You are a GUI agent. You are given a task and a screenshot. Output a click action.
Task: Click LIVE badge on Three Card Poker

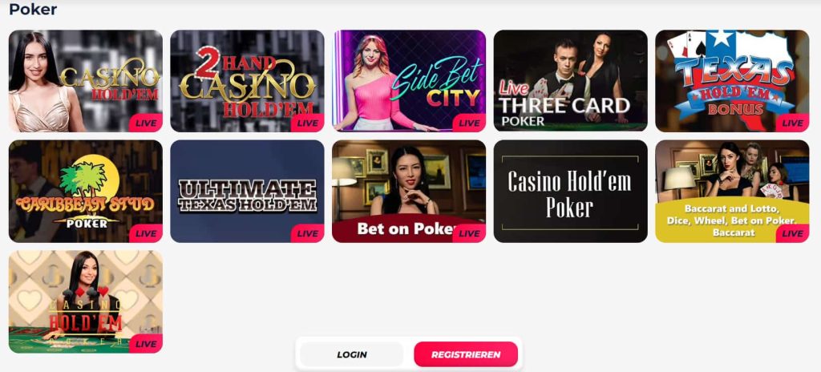[x=631, y=123]
